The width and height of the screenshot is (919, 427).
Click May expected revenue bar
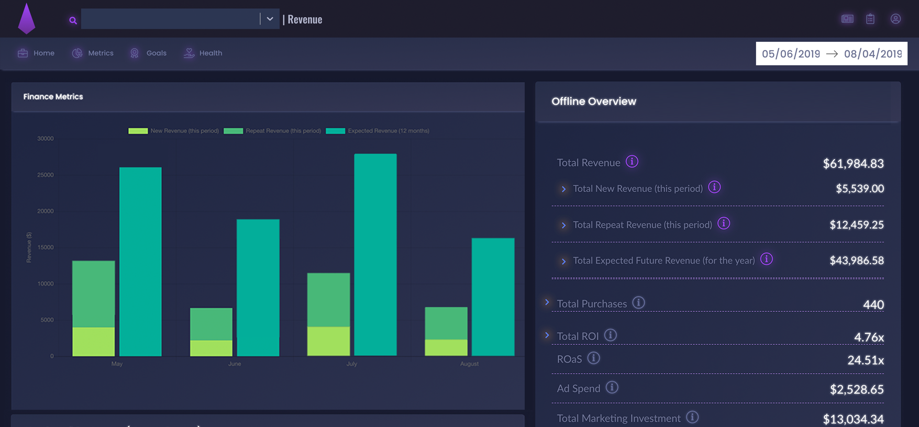click(x=140, y=262)
